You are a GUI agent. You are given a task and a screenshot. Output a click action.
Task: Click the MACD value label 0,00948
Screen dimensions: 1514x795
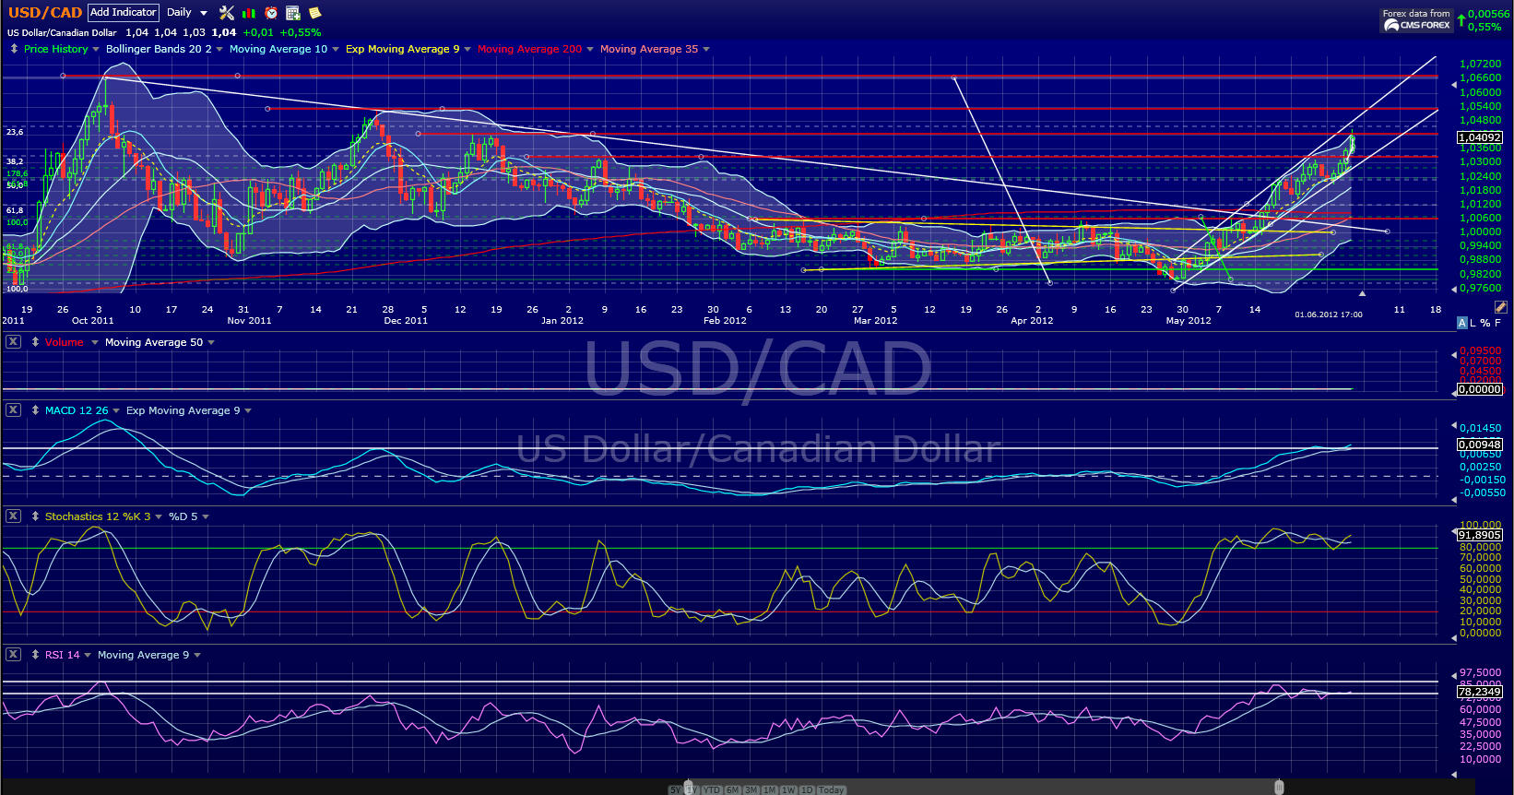click(1480, 445)
